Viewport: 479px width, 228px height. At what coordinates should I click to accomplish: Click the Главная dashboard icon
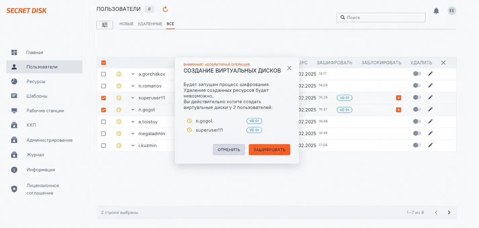pyautogui.click(x=14, y=52)
